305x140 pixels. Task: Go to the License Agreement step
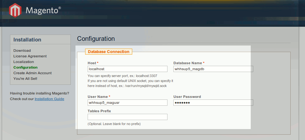click(30, 56)
